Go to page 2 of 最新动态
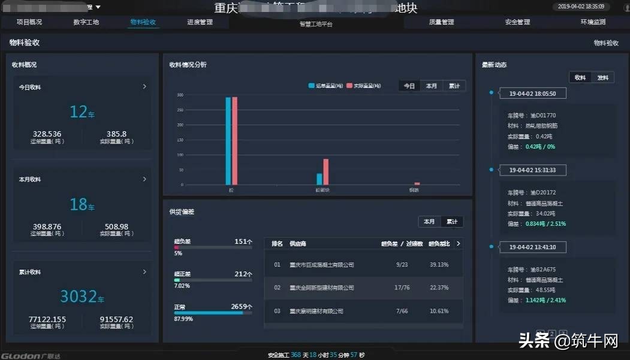Screen dimensions: 630x360 click(551, 333)
